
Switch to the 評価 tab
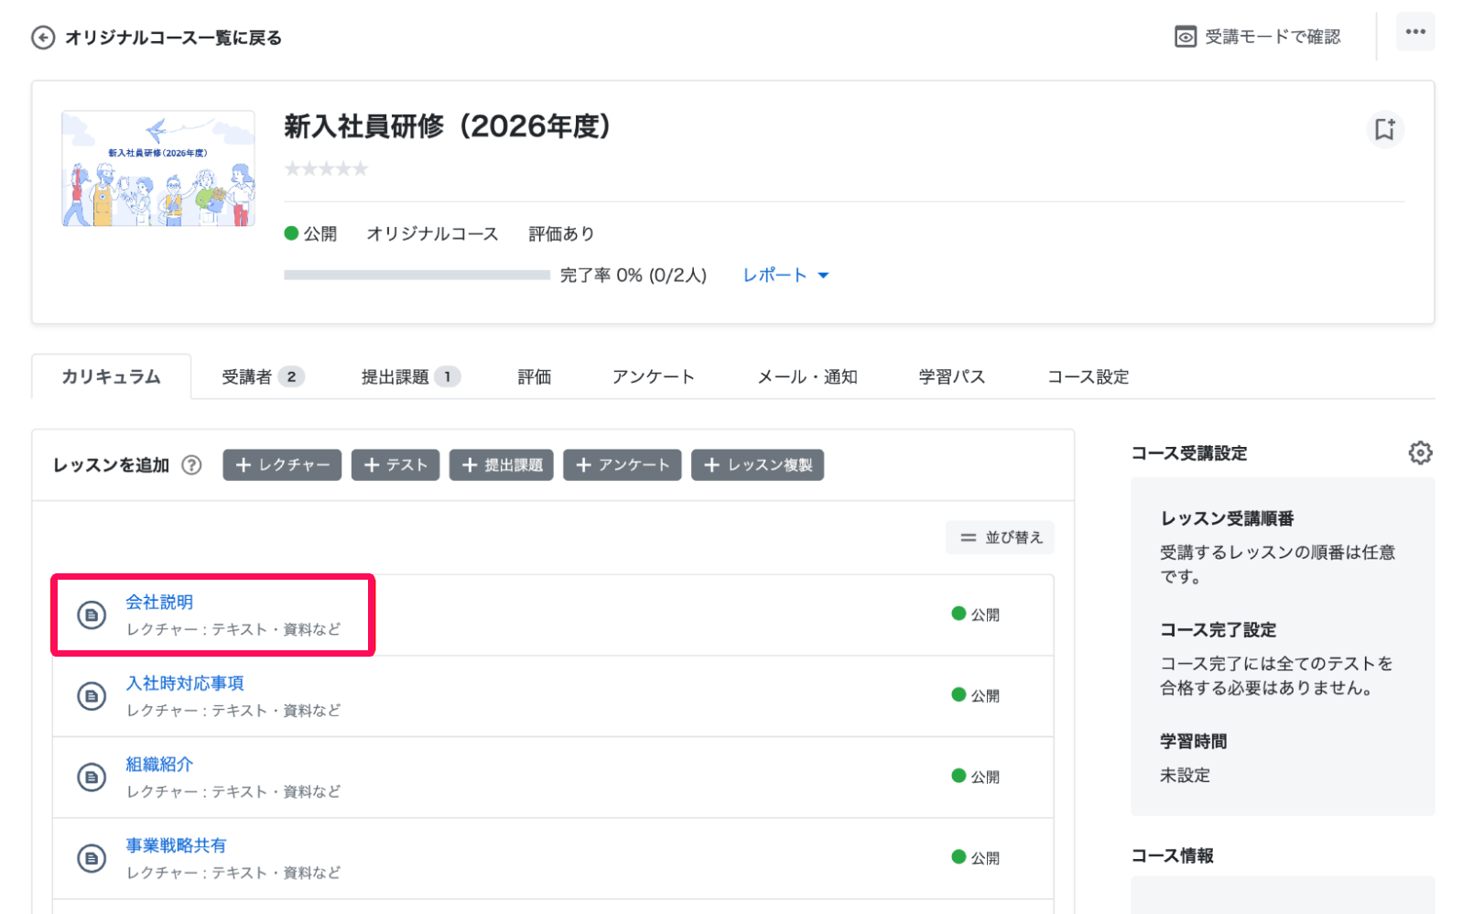pos(534,376)
